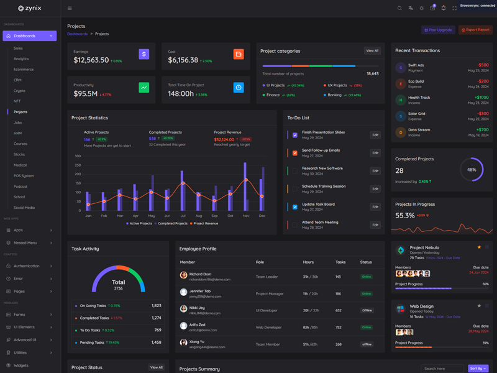Open the Sort By dropdown
Screen dimensions: 497x373
click(478, 369)
